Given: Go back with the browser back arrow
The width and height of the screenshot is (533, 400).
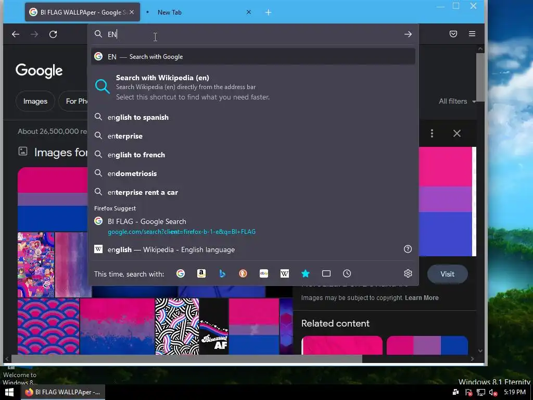Looking at the screenshot, I should click(x=16, y=34).
